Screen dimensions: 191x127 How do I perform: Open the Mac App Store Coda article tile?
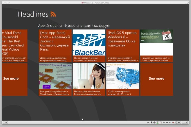(x=55, y=46)
